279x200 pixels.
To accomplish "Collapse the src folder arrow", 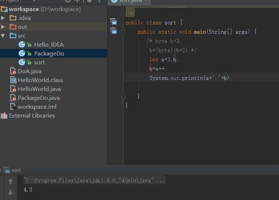I will tap(3, 35).
